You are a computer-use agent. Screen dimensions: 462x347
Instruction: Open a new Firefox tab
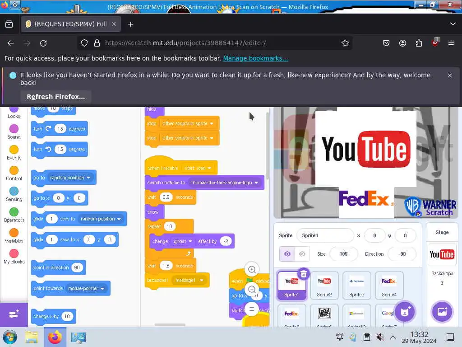click(130, 24)
